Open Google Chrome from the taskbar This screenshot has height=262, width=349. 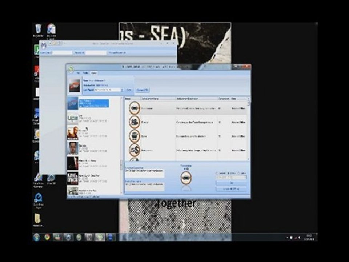[47, 237]
